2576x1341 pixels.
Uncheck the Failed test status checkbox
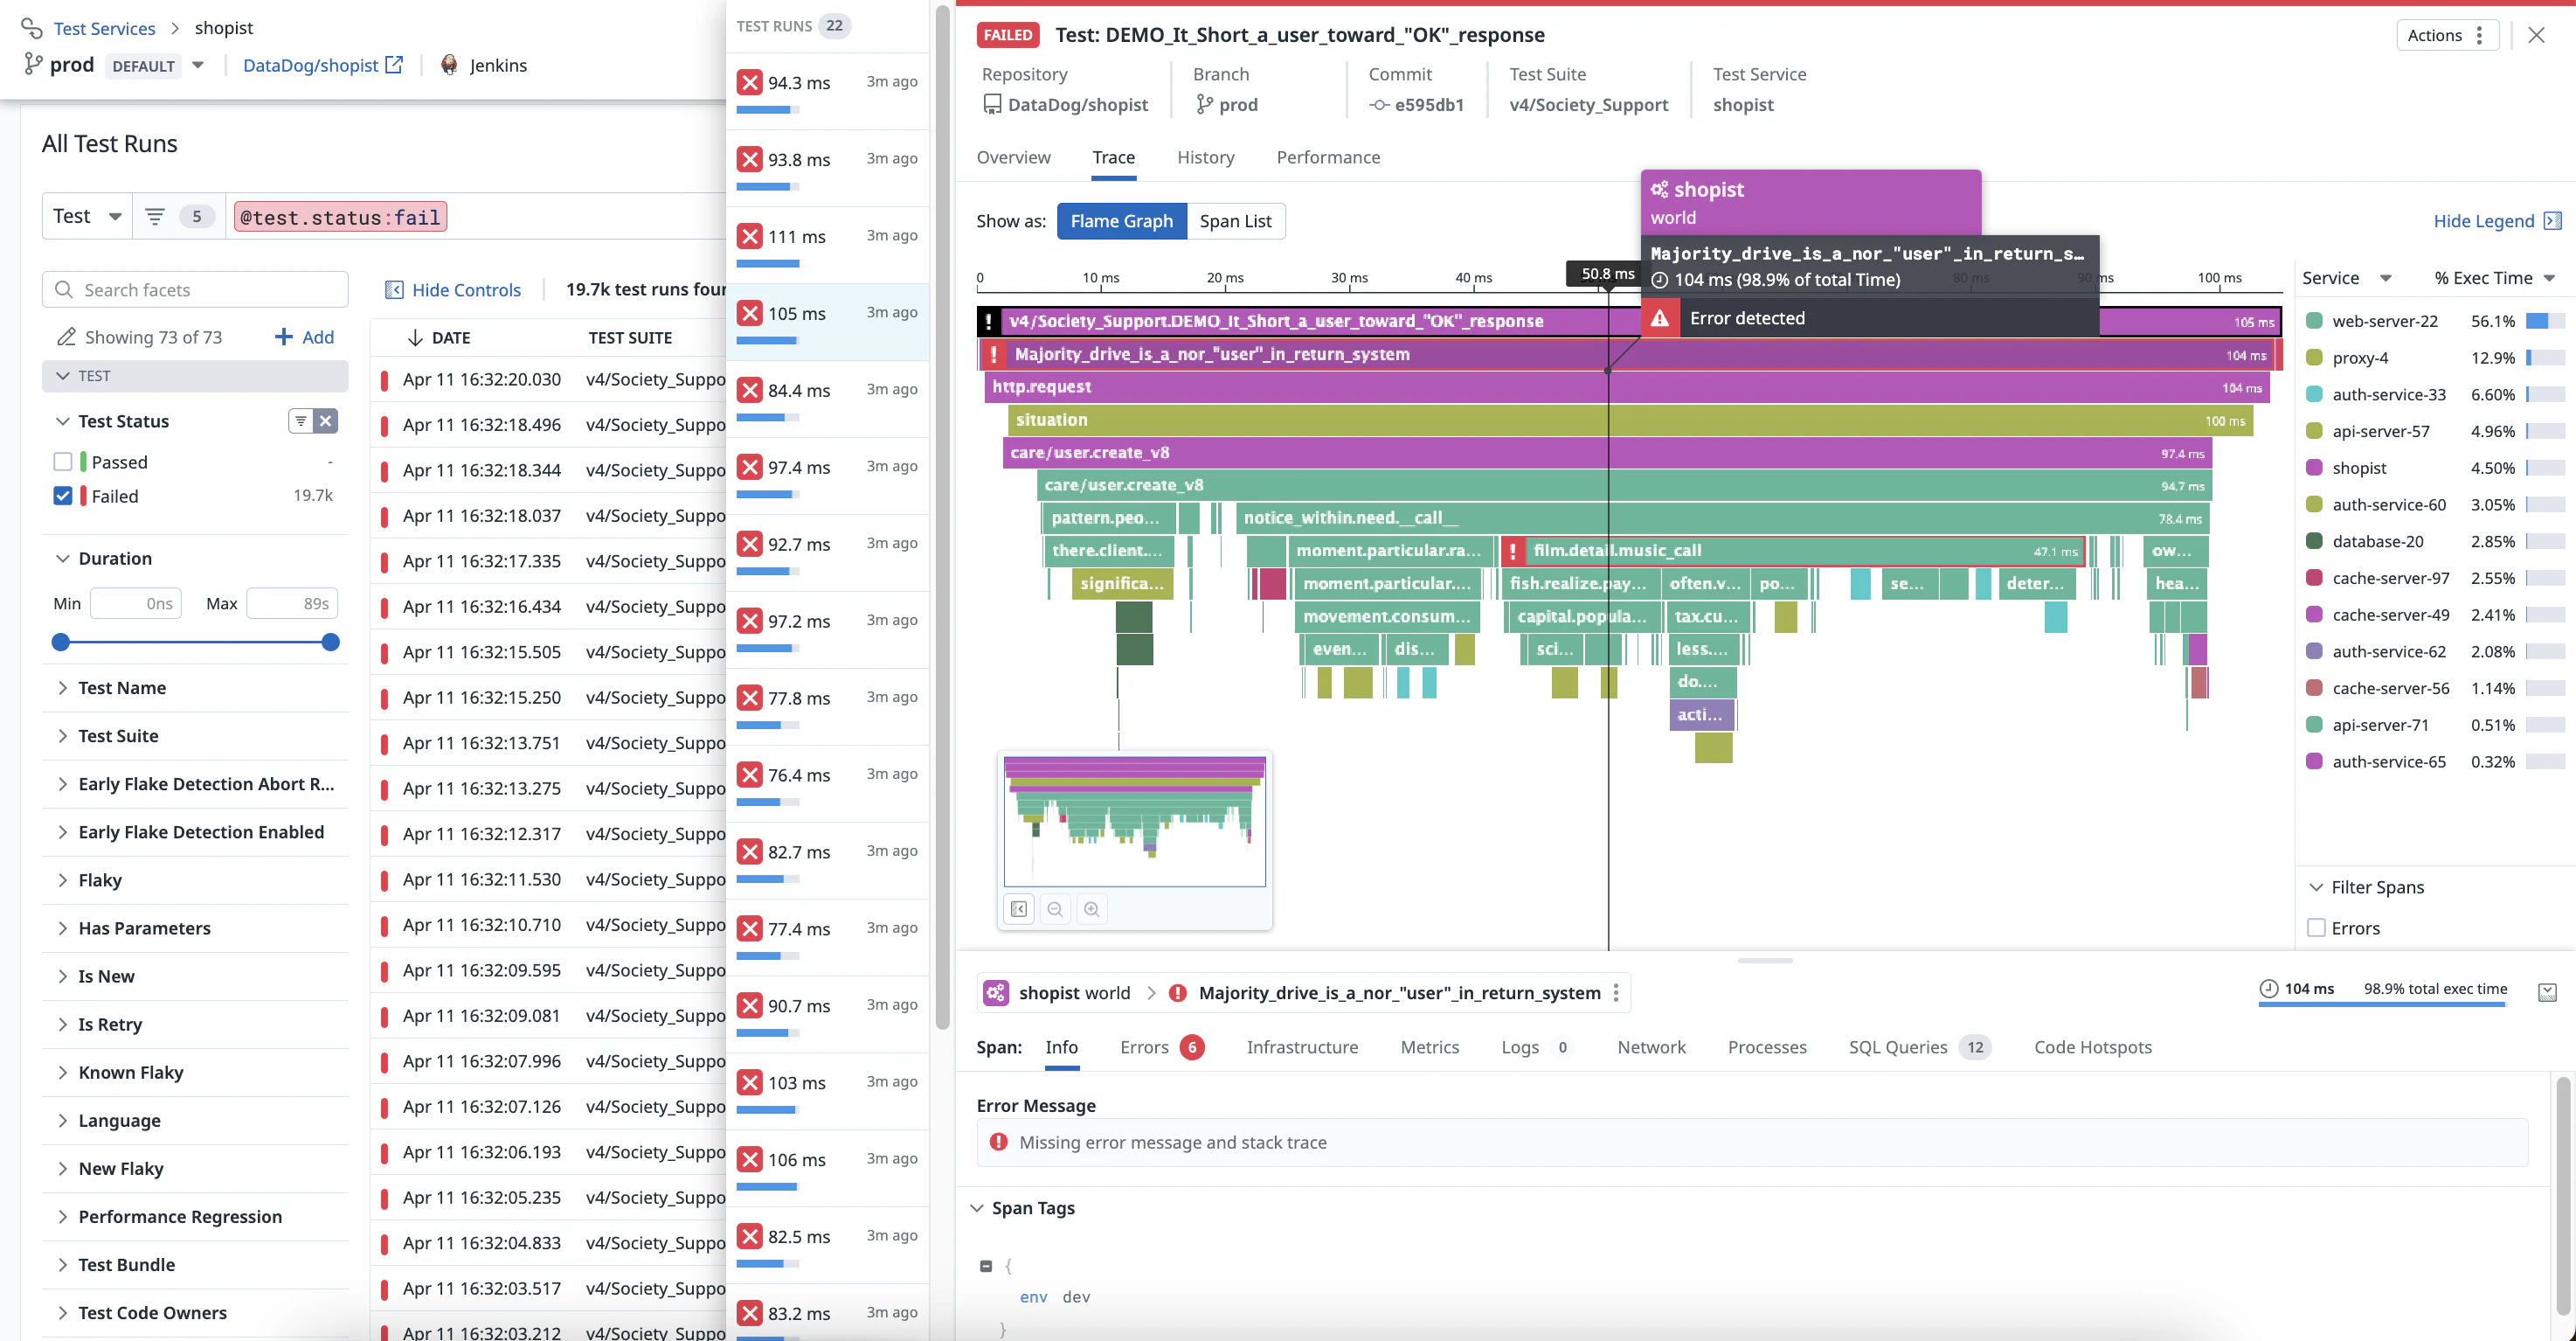[x=62, y=496]
